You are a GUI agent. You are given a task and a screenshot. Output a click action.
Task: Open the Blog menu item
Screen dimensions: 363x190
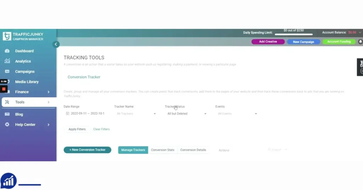[x=19, y=114]
